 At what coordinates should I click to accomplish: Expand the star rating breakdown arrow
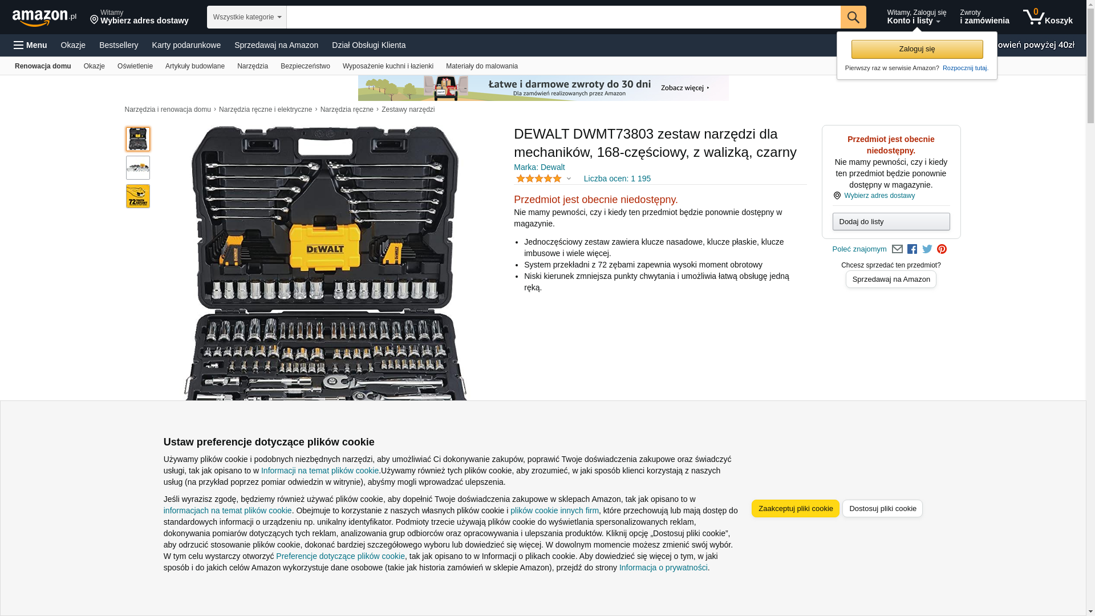(x=569, y=179)
